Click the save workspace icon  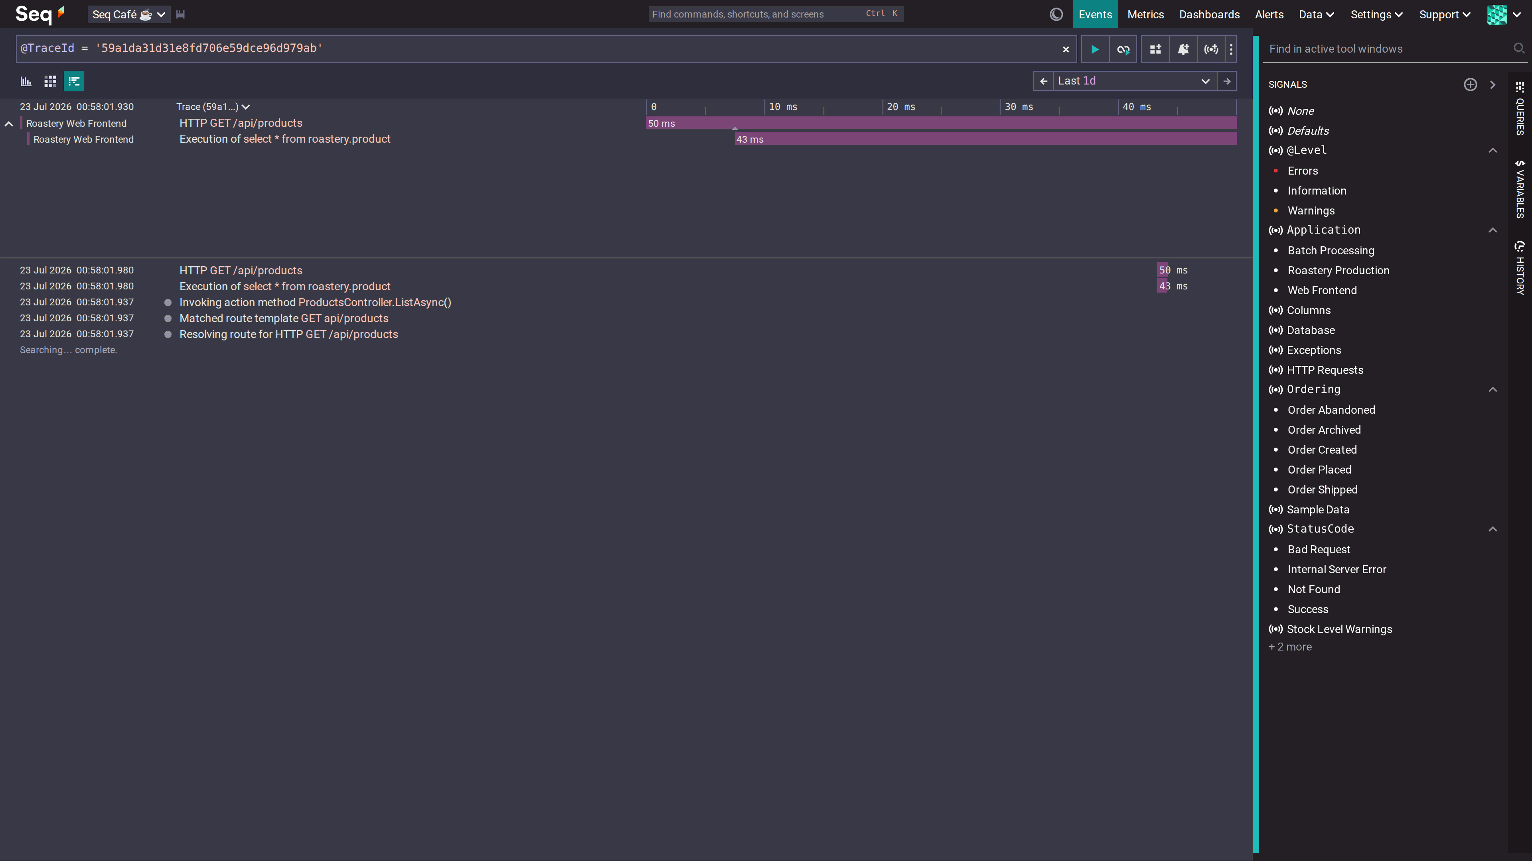point(180,14)
